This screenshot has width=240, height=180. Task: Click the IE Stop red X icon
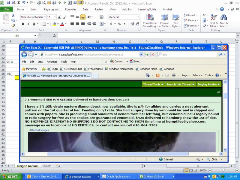153,54
